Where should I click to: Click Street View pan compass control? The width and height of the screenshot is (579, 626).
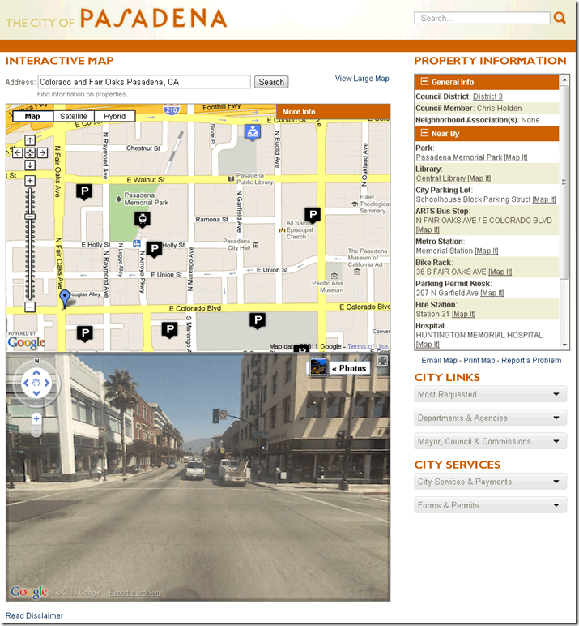pyautogui.click(x=36, y=383)
